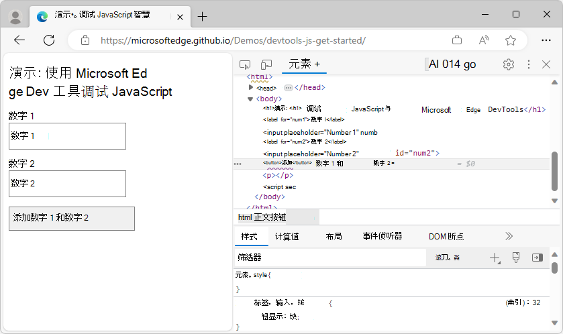Switch to the 事件侦听器 tab
Viewport: 563px width, 334px height.
click(x=382, y=236)
